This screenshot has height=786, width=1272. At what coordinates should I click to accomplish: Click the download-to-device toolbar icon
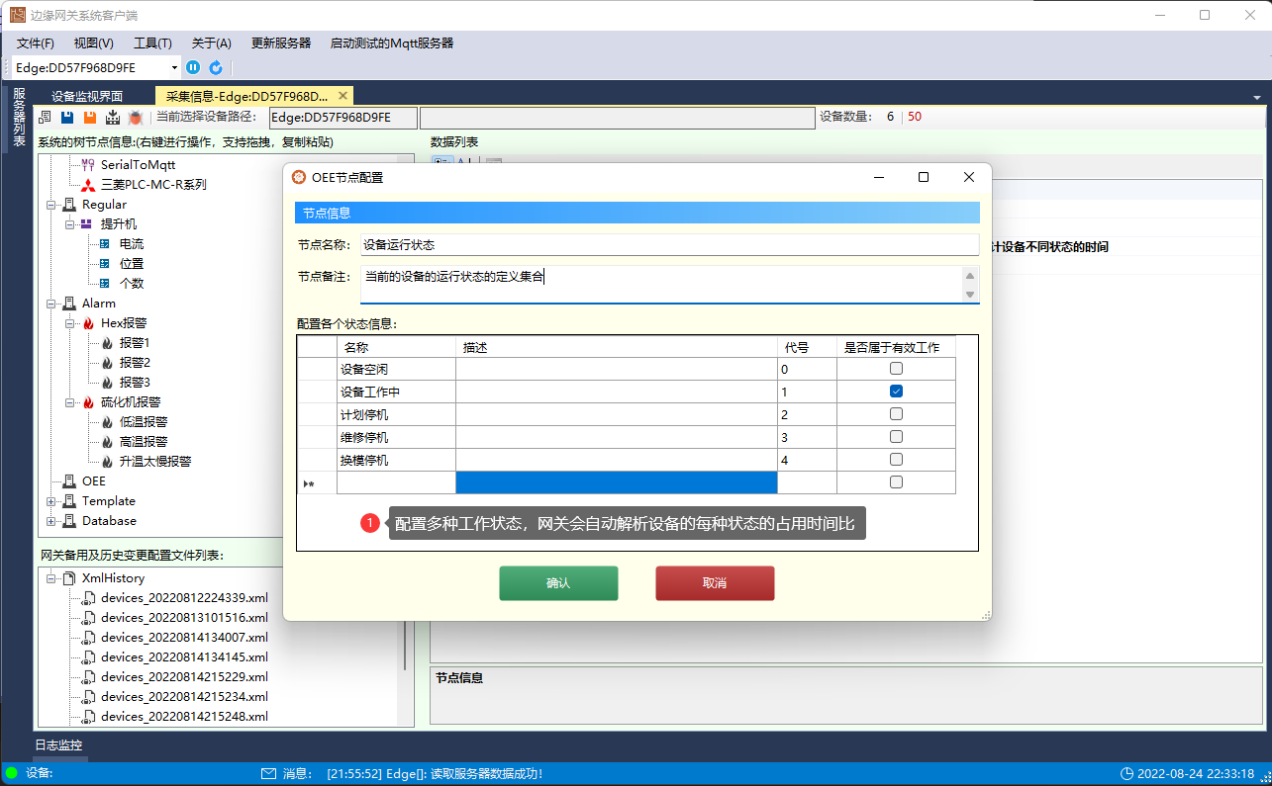pos(113,117)
